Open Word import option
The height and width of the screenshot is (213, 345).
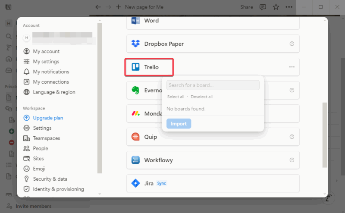pos(213,23)
